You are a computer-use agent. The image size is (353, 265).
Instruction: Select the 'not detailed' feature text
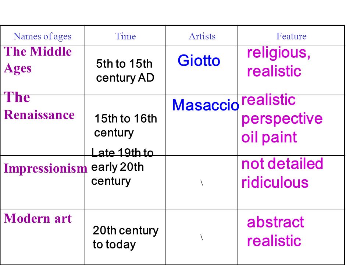coord(282,163)
